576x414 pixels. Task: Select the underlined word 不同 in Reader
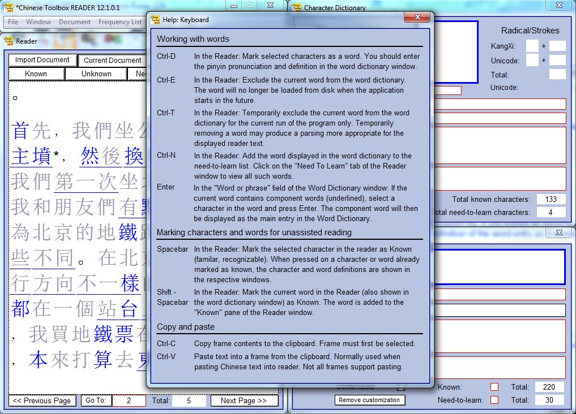tap(54, 258)
